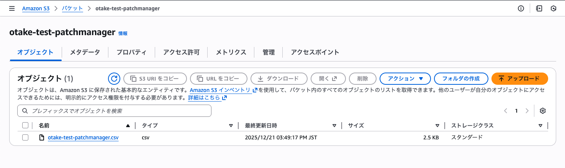This screenshot has height=168, width=565.
Task: Open the table preferences gear icon
Action: (x=542, y=111)
